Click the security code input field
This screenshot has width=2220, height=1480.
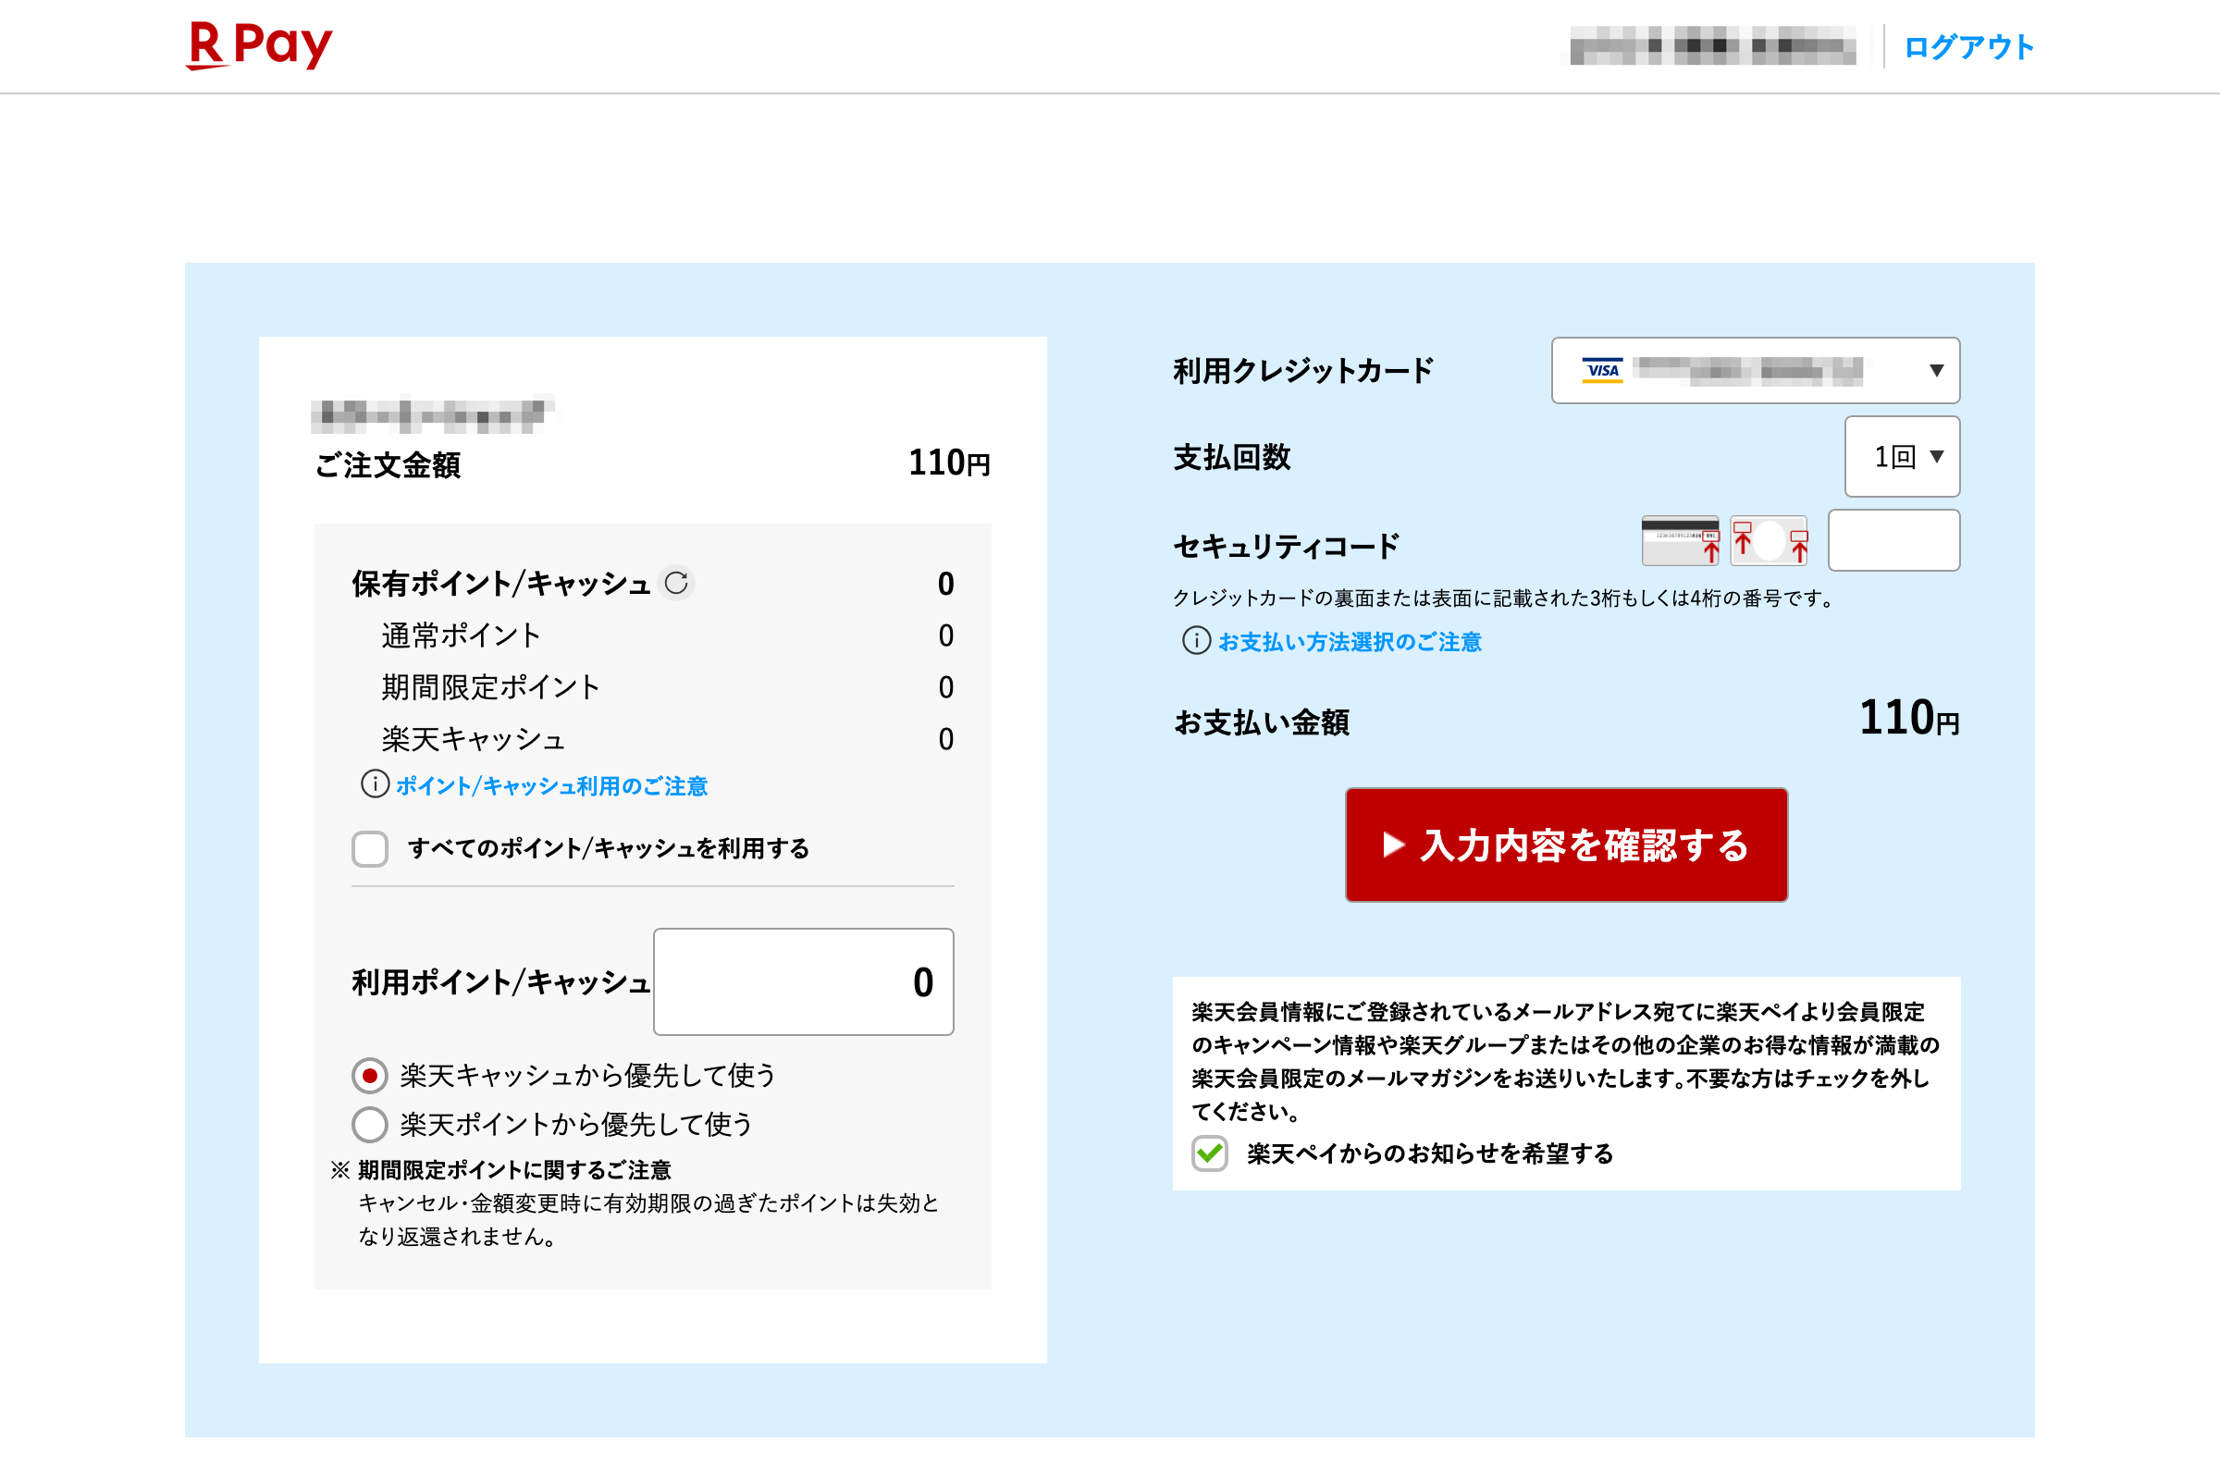point(1893,540)
